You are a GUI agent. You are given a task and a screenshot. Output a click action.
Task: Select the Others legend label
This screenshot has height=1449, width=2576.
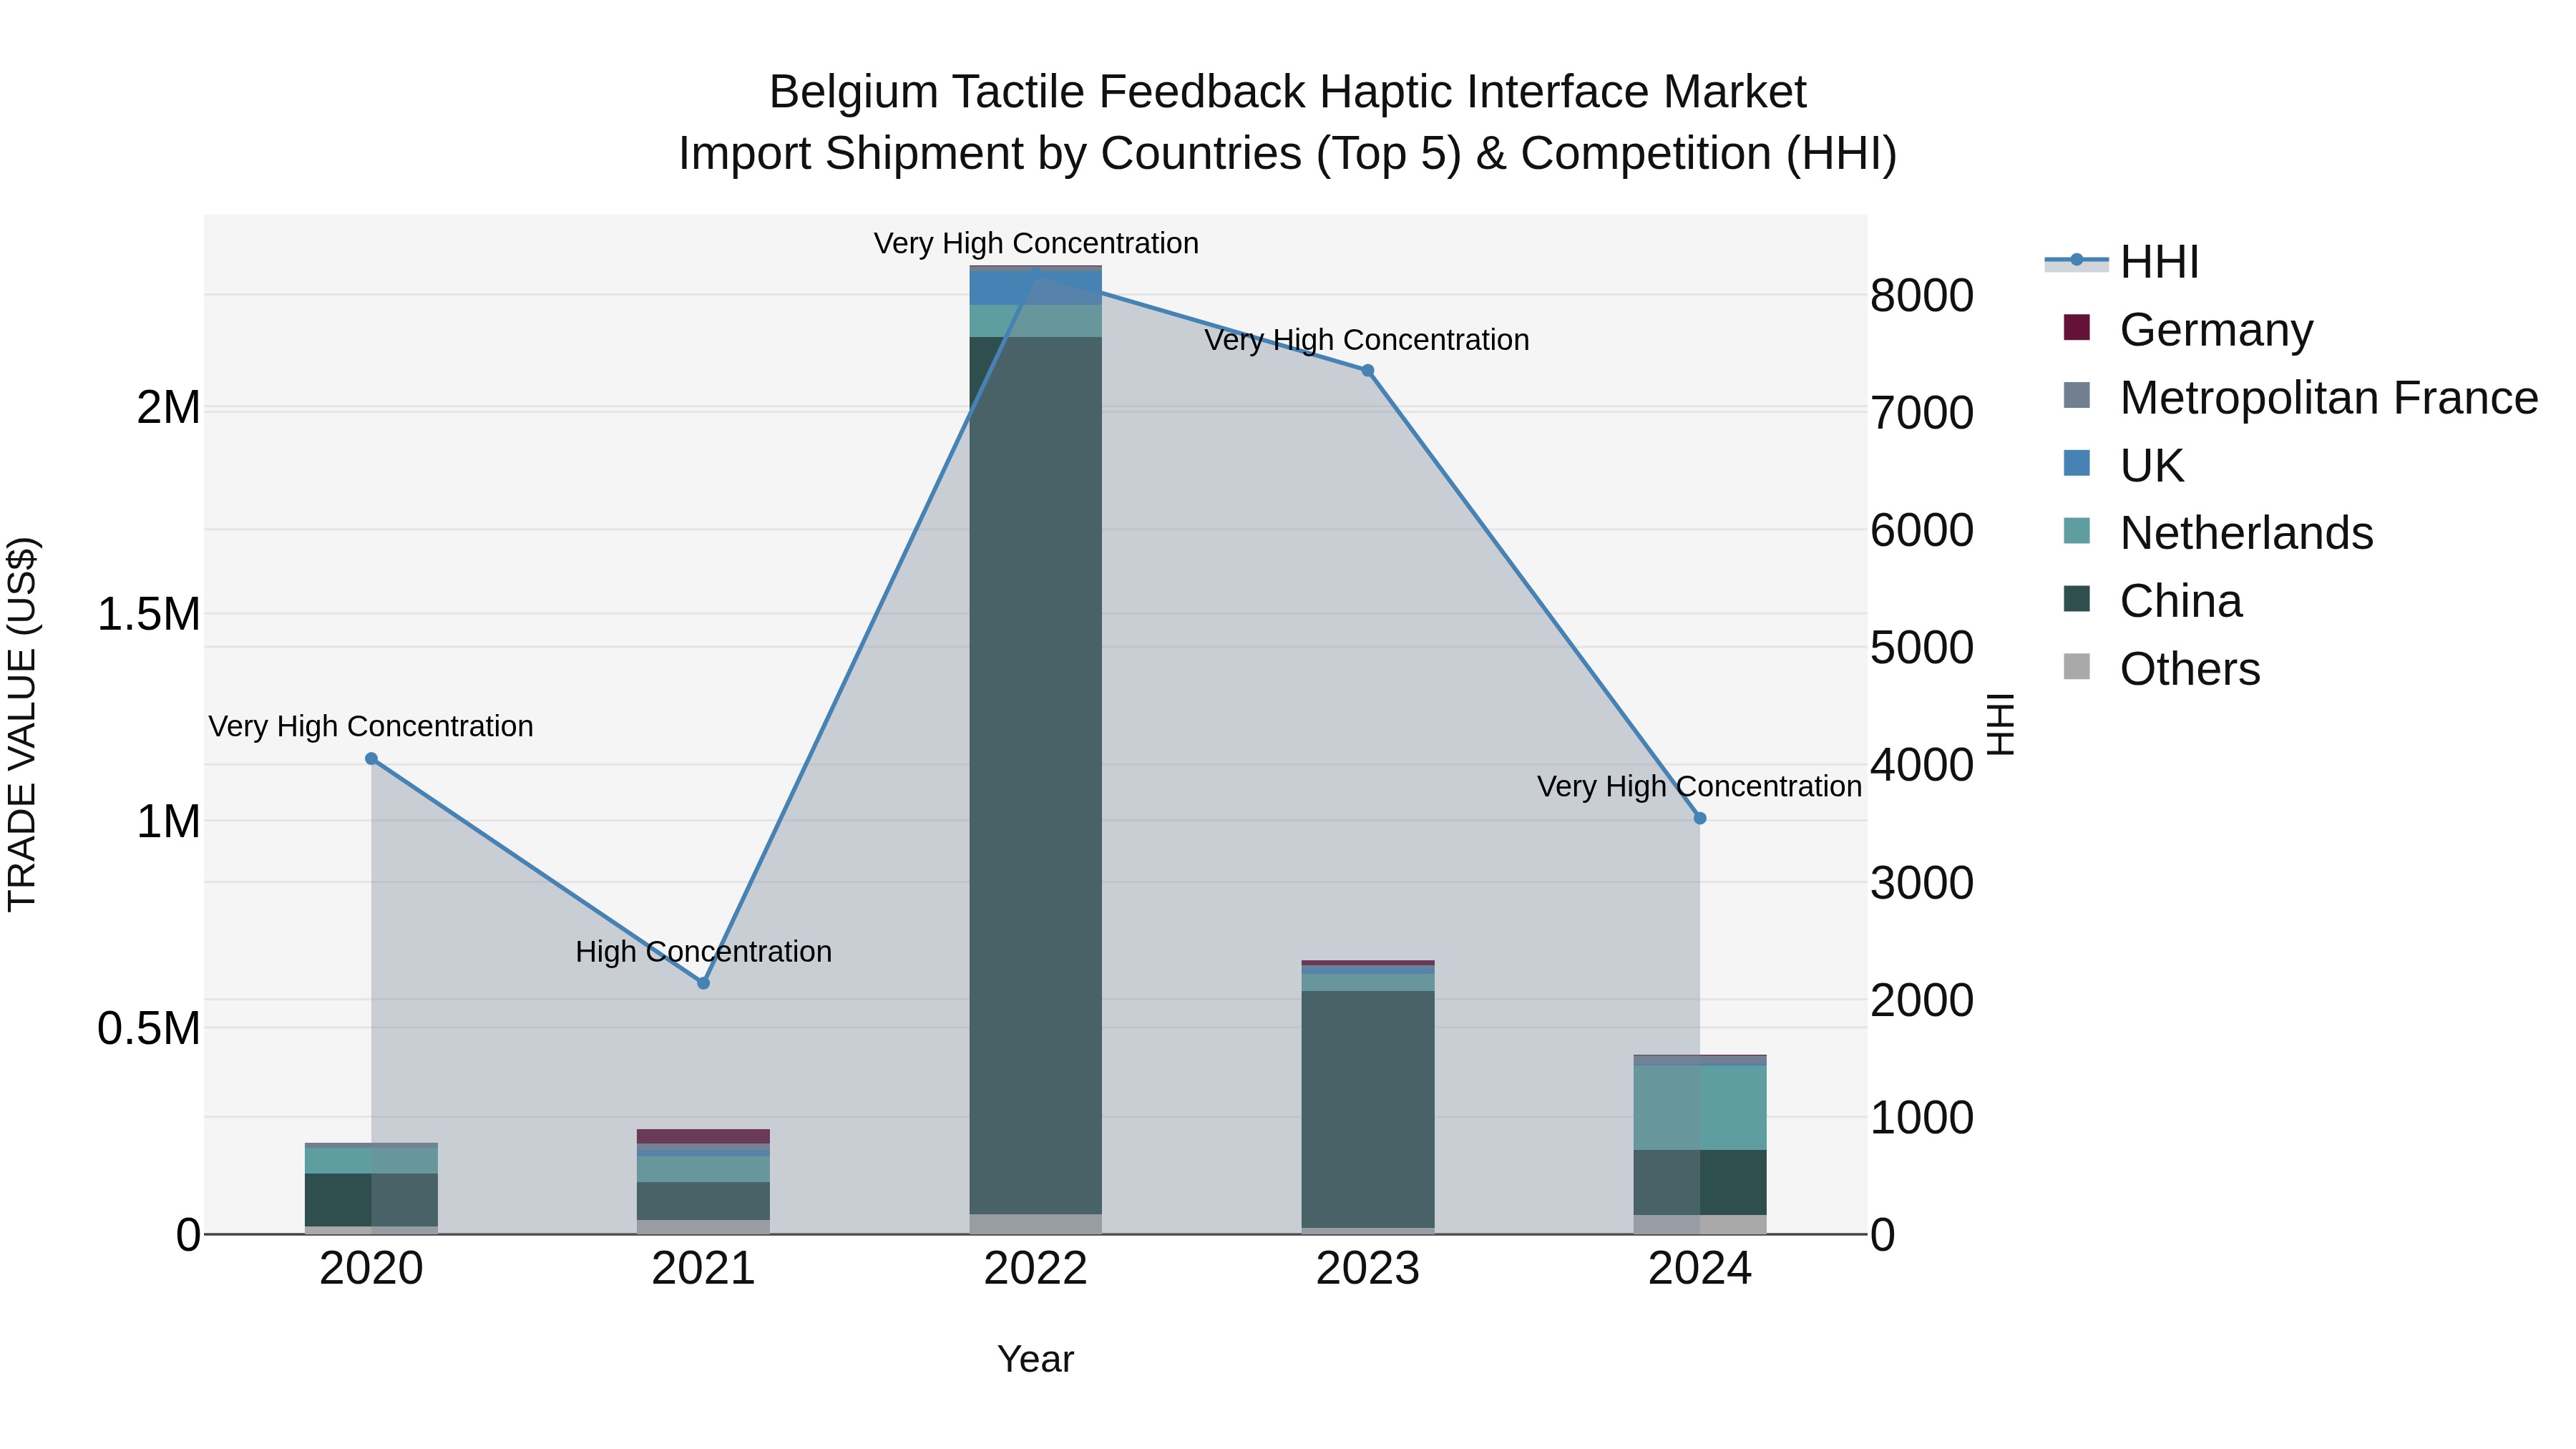[2190, 670]
